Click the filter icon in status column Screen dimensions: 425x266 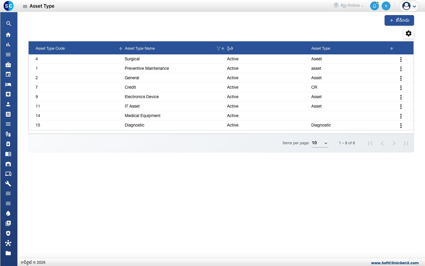click(218, 48)
